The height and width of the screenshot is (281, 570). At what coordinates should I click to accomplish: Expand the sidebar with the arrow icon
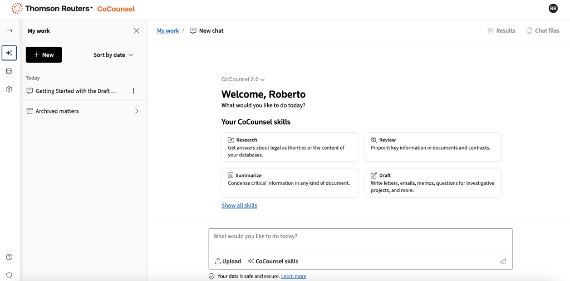click(9, 31)
